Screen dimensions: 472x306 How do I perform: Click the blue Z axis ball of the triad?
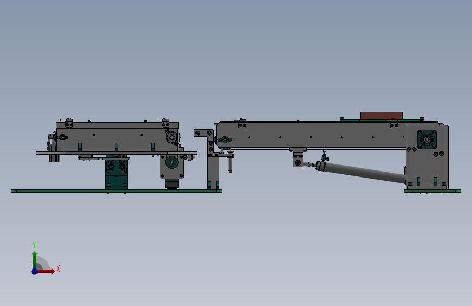click(35, 271)
